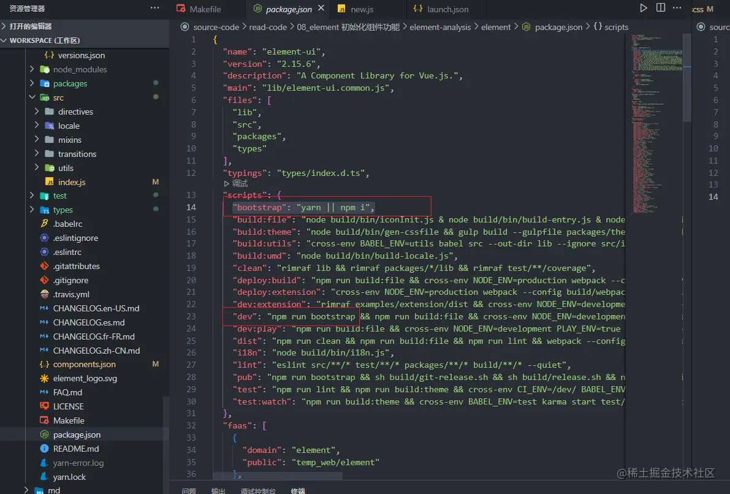Click the Run play button in editor toolbar
Screen dimensions: 730x494
644,8
